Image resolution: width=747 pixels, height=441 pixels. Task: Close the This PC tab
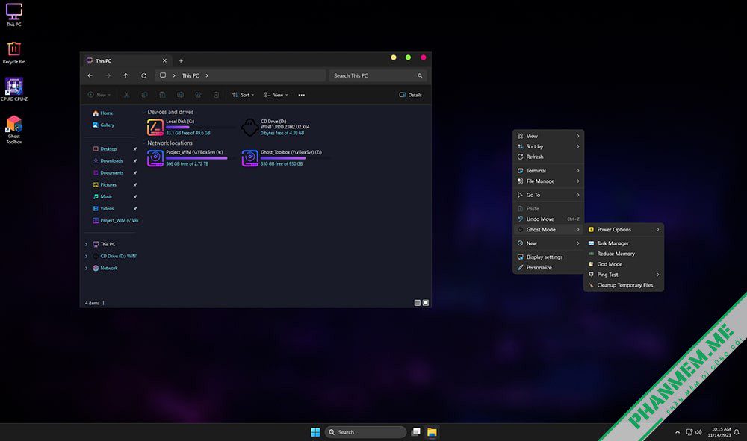click(164, 61)
